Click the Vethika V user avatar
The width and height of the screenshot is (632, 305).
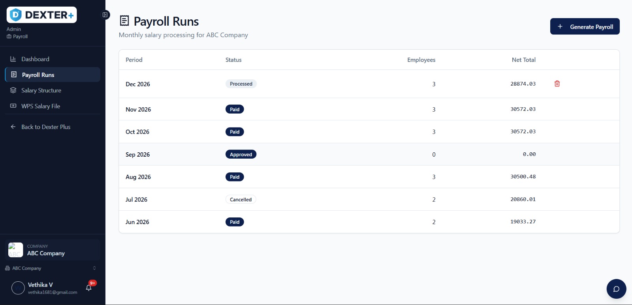point(18,288)
